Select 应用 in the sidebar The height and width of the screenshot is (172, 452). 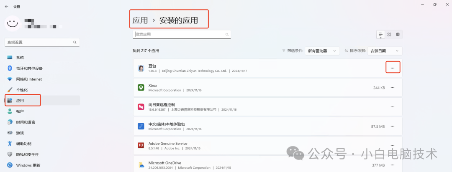[x=42, y=101]
